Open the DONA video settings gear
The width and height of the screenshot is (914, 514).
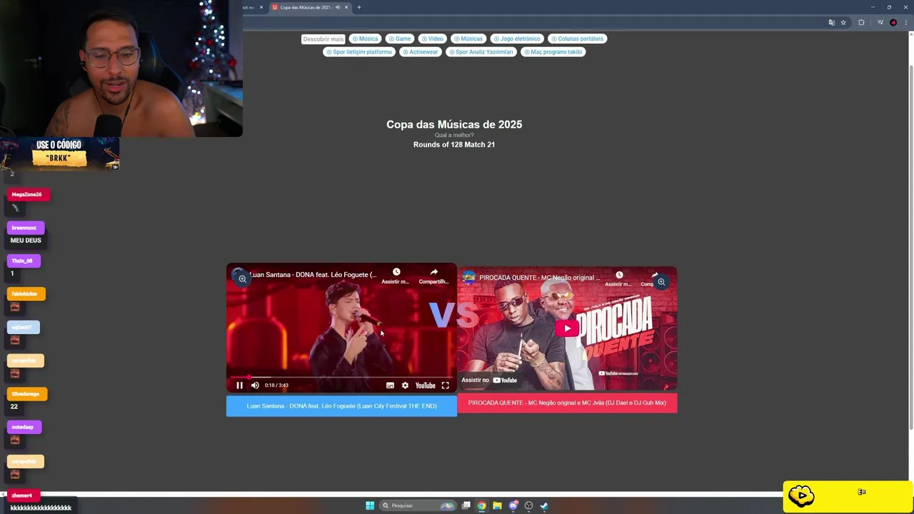(405, 385)
